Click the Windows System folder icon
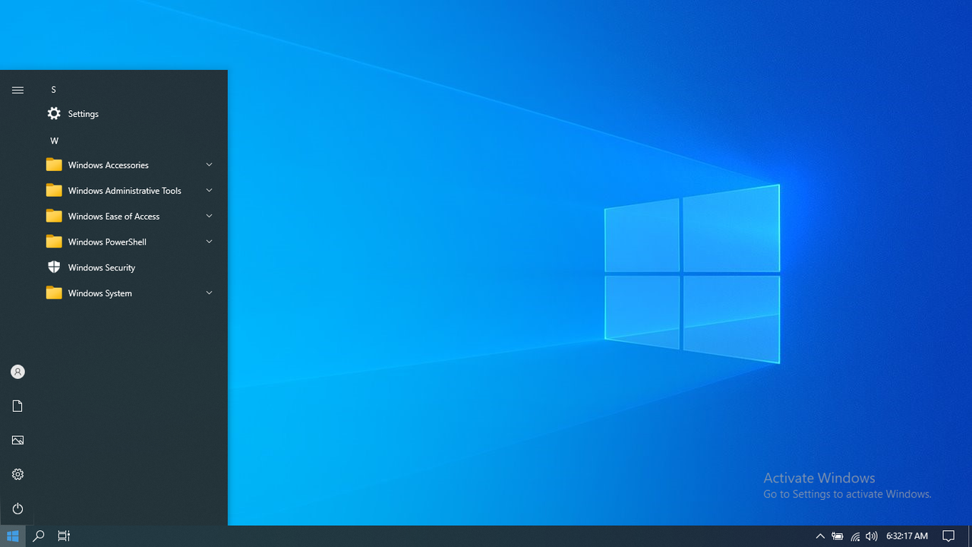This screenshot has height=547, width=972. coord(54,292)
